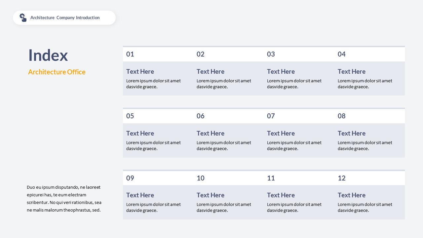Click the gear hand icon in header
The height and width of the screenshot is (238, 423).
pos(23,18)
